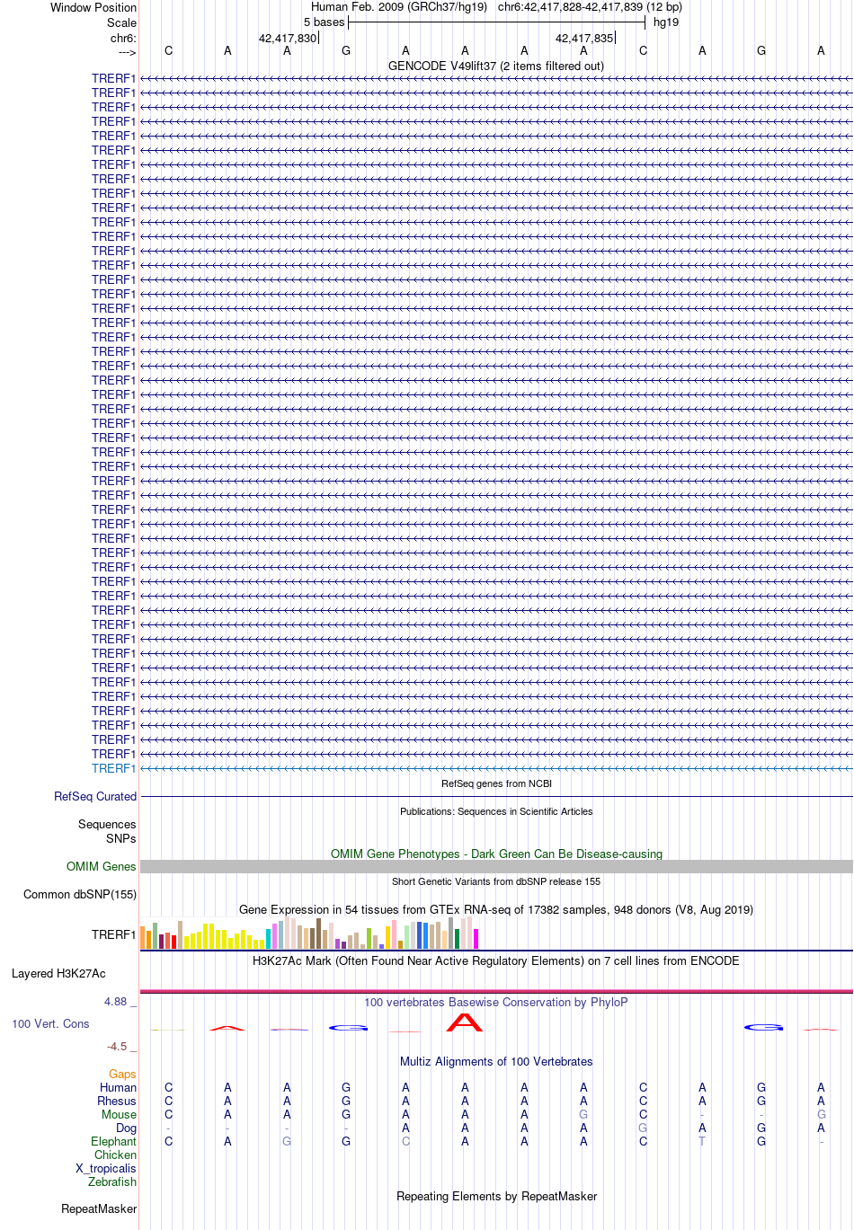
Task: Click the chr6: ruler label
Action: [123, 38]
